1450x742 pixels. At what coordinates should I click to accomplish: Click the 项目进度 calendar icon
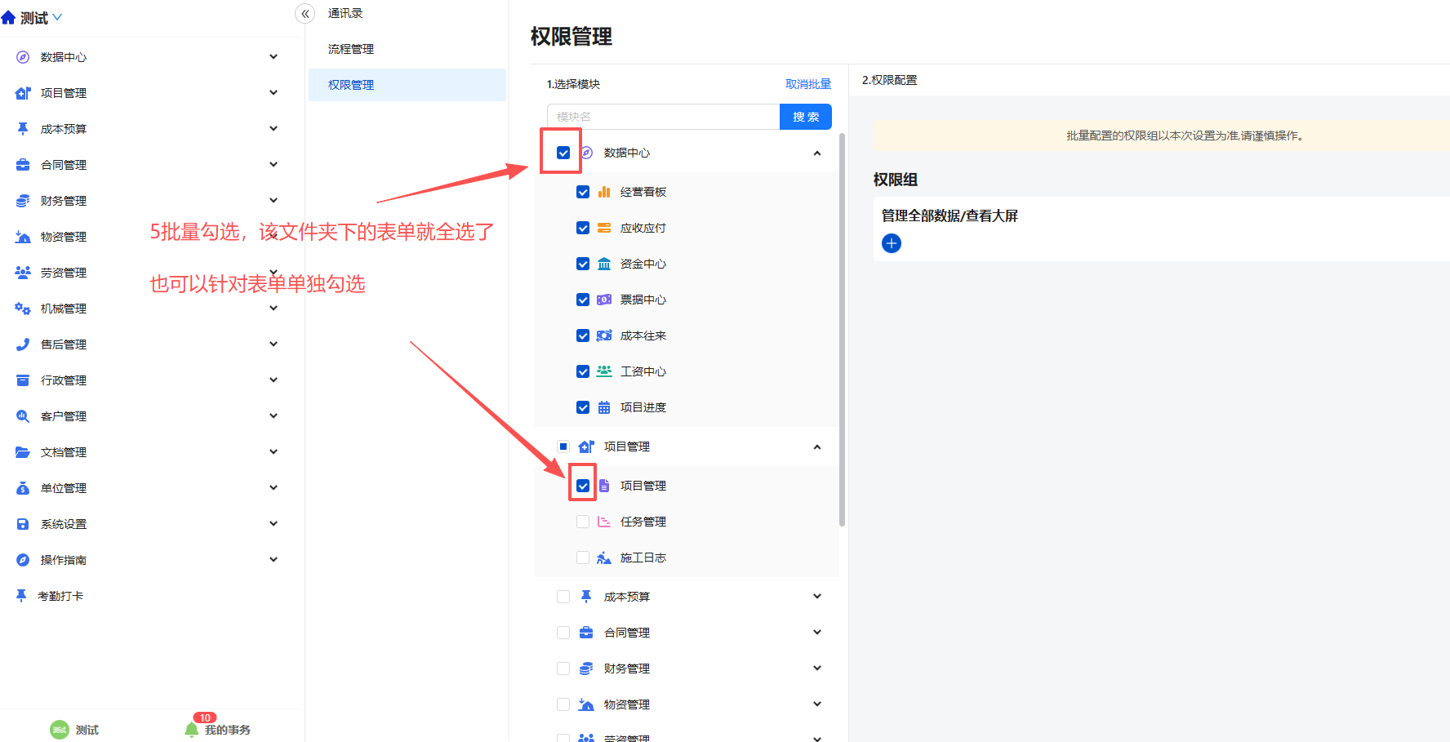pos(604,407)
